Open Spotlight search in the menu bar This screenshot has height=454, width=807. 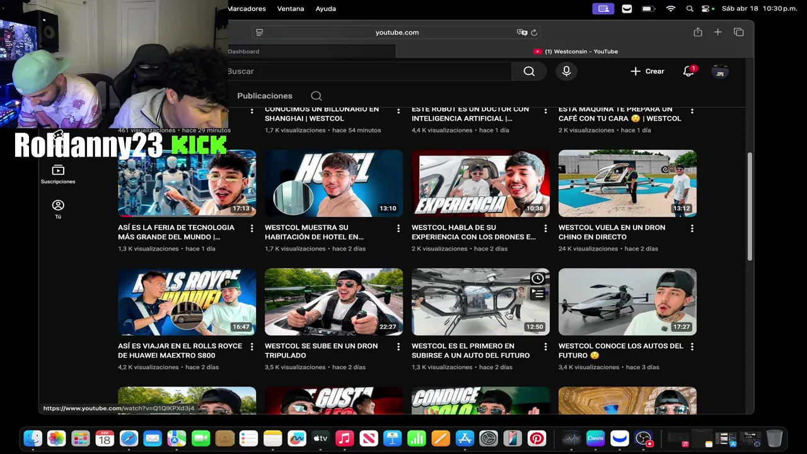click(x=690, y=9)
